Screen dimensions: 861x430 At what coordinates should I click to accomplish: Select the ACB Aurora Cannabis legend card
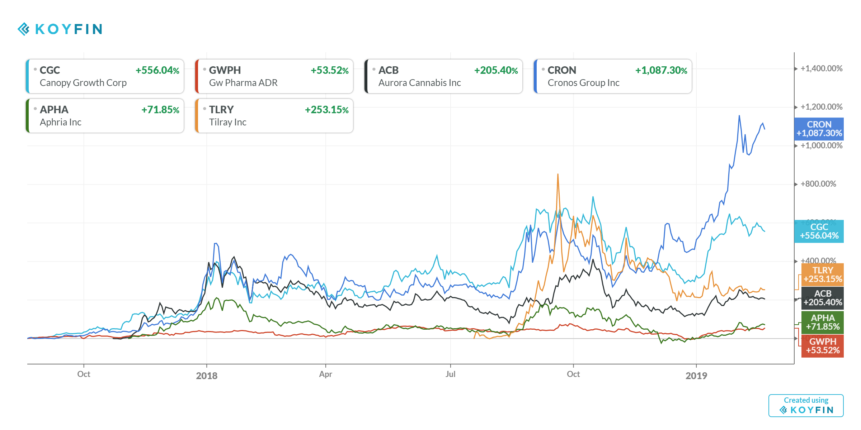(x=443, y=76)
